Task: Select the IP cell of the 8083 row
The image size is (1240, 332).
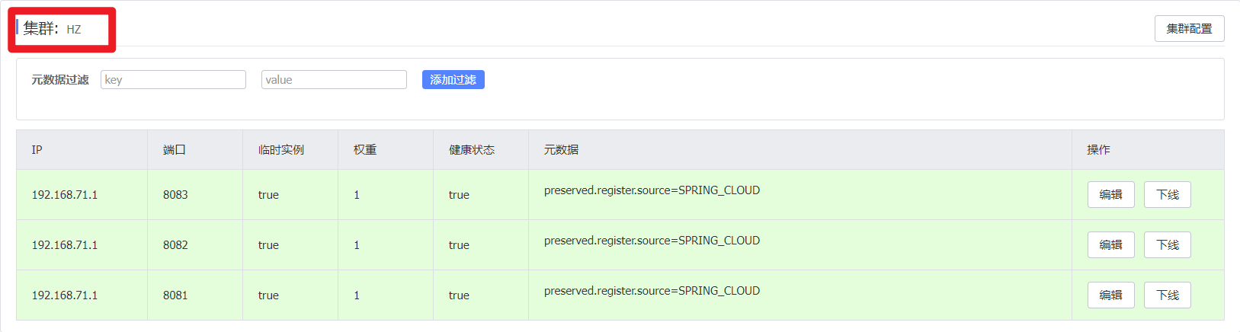Action: [65, 195]
